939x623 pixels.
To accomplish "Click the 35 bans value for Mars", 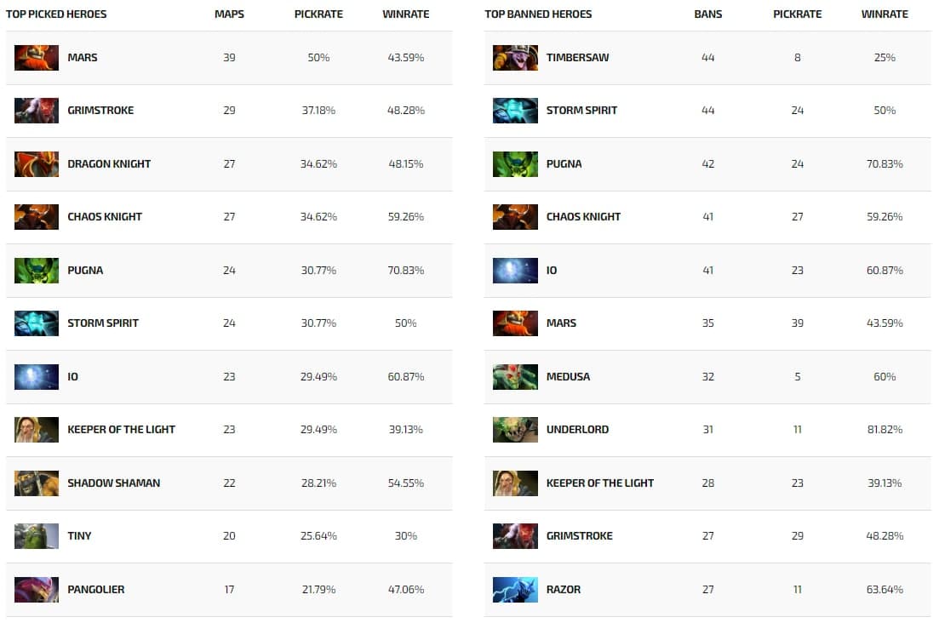I will pos(707,323).
